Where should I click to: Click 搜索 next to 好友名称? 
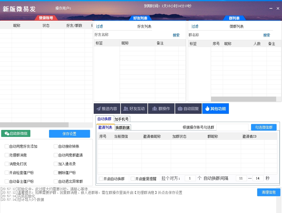click(176, 35)
